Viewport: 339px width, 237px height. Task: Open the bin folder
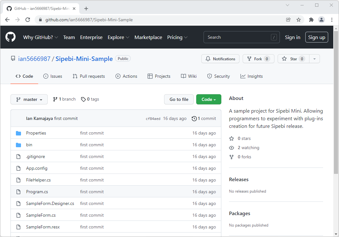coord(29,145)
